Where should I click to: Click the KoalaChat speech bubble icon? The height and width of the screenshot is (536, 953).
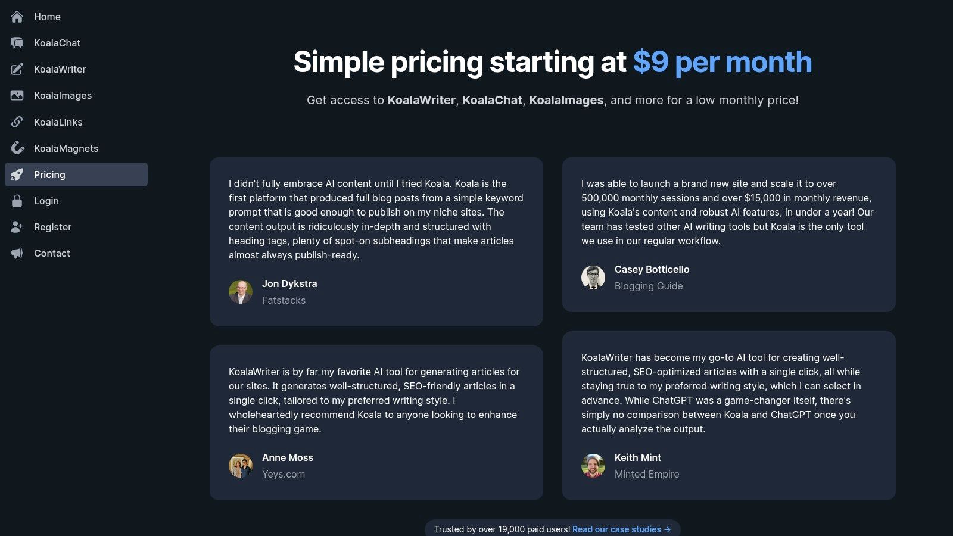coord(17,43)
